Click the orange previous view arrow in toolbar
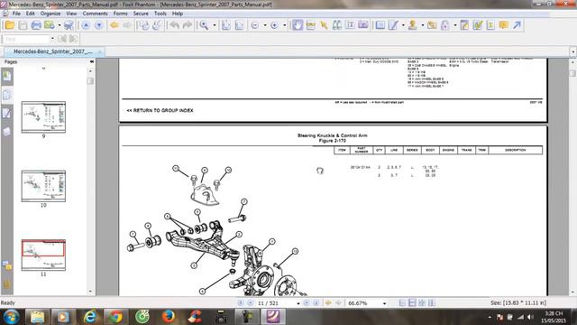This screenshot has width=577, height=325. click(x=114, y=25)
